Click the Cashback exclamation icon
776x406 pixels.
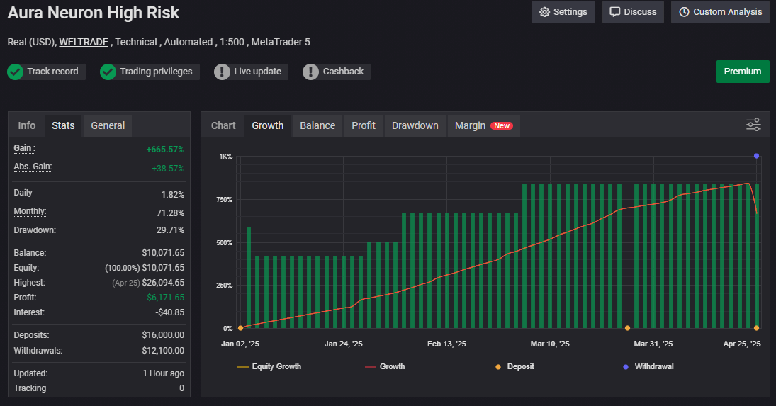pos(311,72)
